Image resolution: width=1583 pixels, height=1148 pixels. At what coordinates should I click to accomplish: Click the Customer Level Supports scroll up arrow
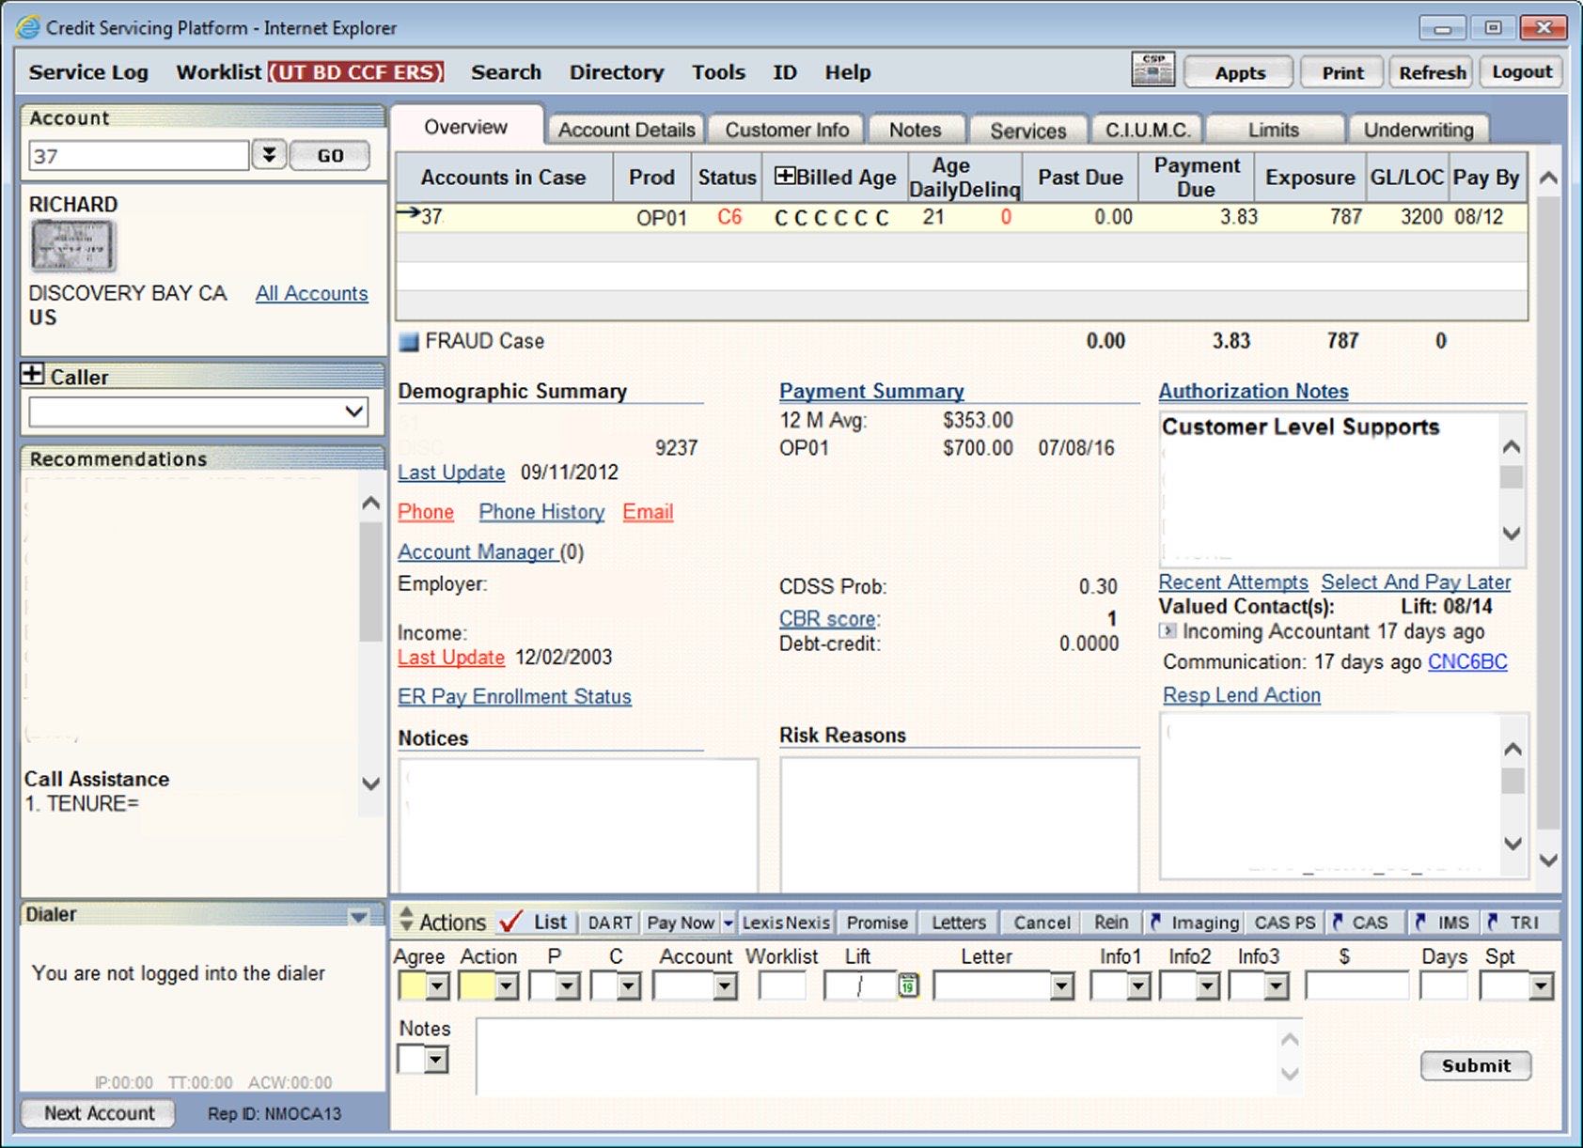pyautogui.click(x=1512, y=447)
